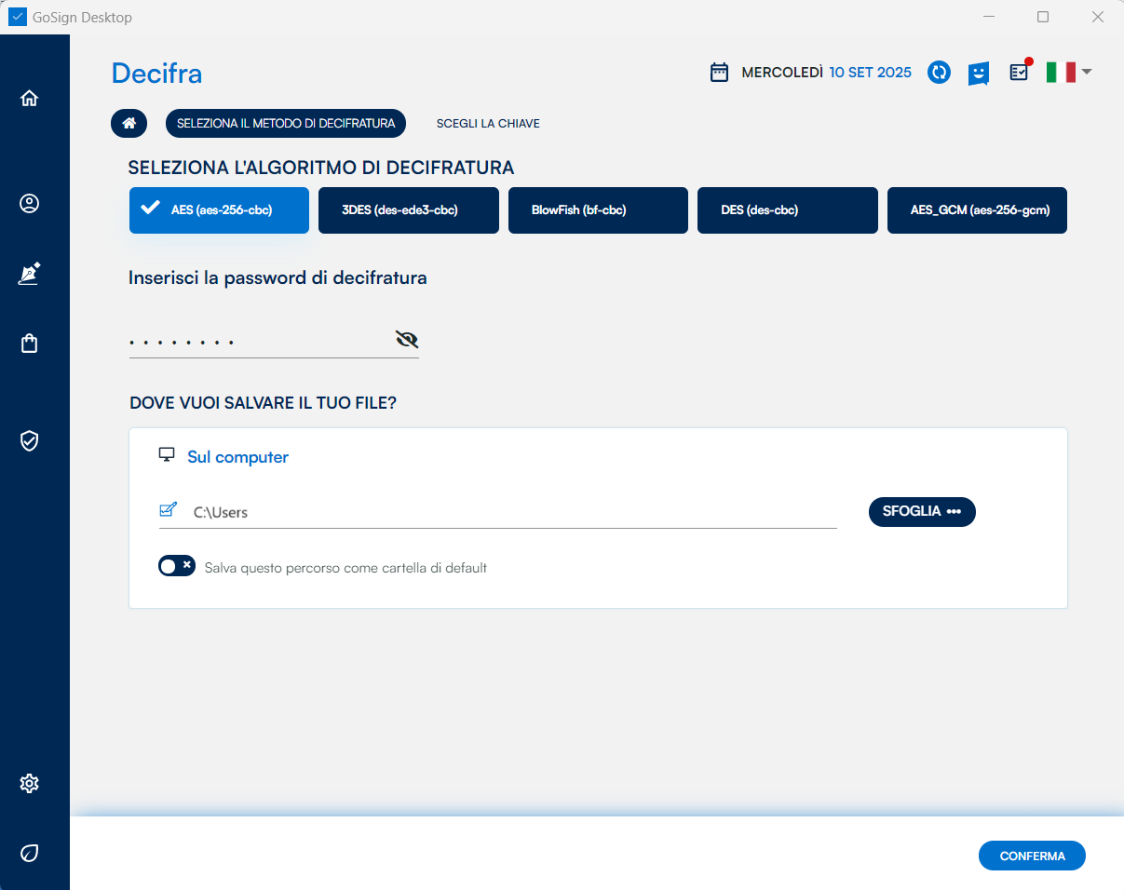Open the Home icon in the sidebar

point(30,99)
